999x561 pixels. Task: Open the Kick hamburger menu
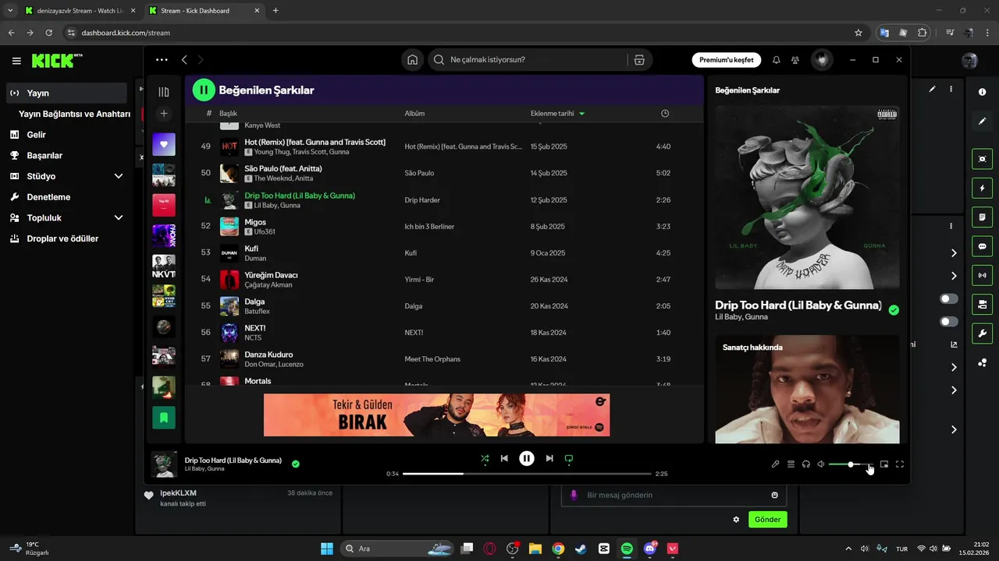coord(16,61)
